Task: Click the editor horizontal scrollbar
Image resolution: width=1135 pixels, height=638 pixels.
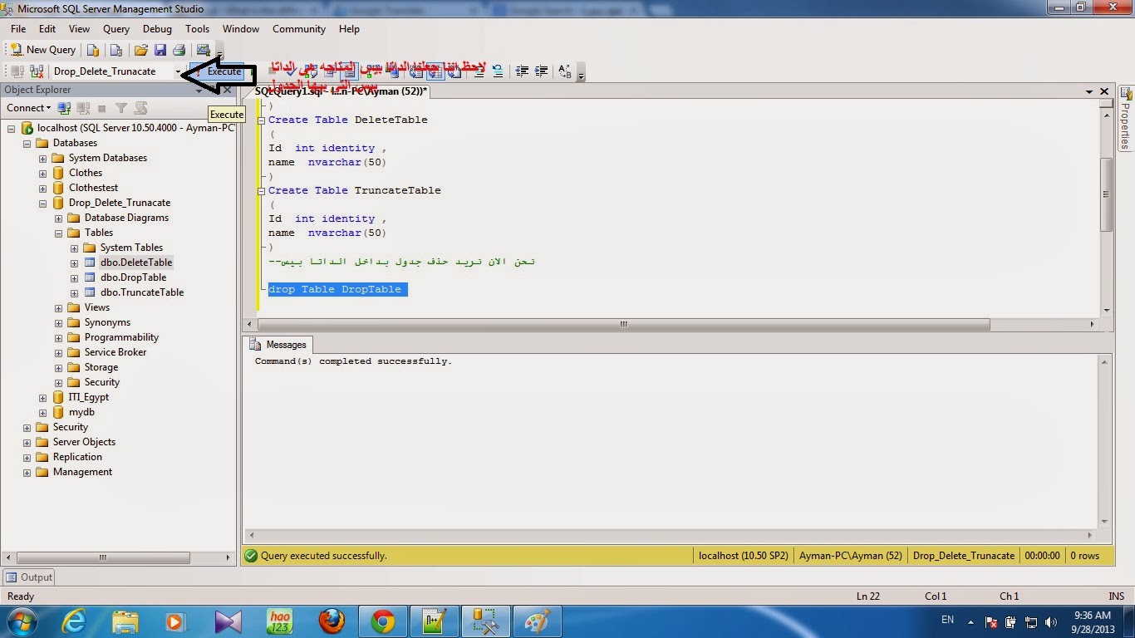Action: pos(623,325)
